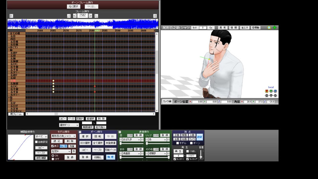Image resolution: width=318 pixels, height=179 pixels.
Task: Click the frame number field 2582
Action: coord(82,16)
